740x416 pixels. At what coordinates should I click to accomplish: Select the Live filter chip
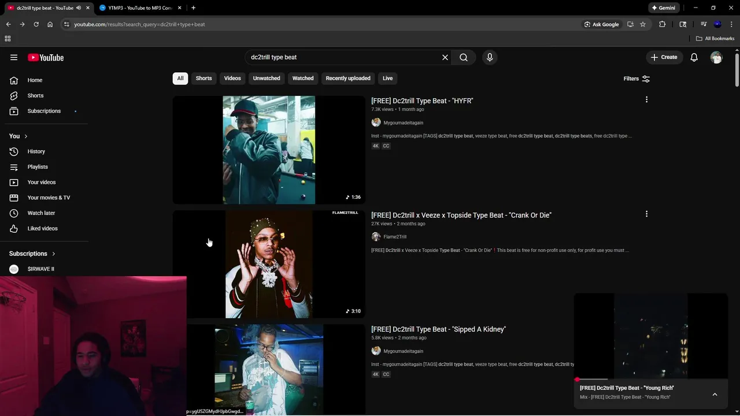tap(387, 79)
